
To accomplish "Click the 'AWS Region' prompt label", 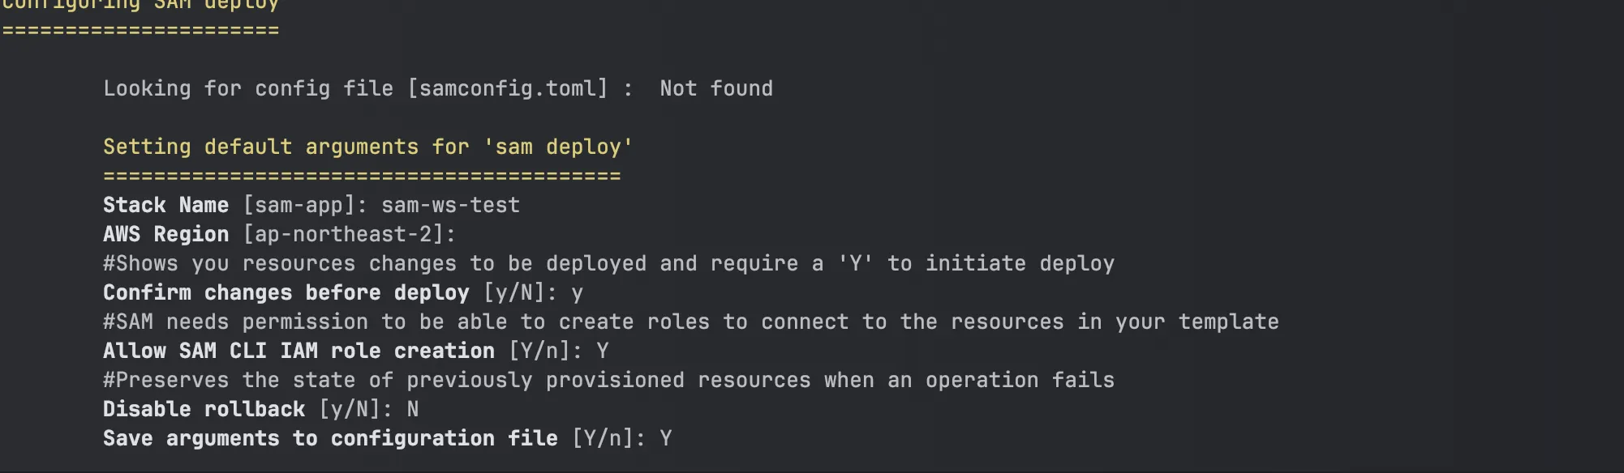I will click(x=165, y=234).
